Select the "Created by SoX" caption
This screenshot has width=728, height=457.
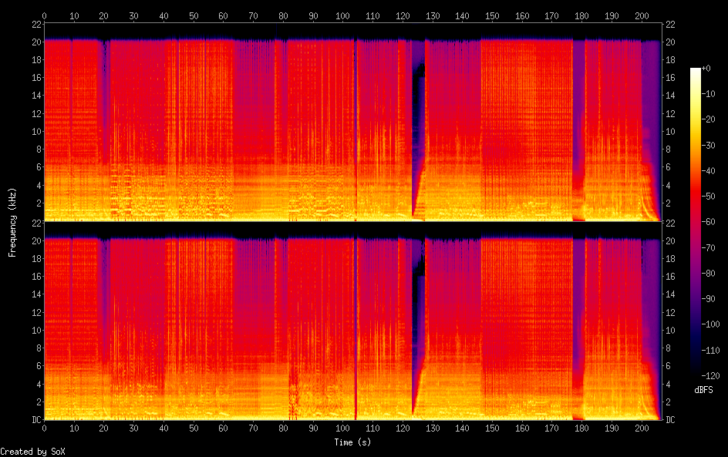coord(32,452)
